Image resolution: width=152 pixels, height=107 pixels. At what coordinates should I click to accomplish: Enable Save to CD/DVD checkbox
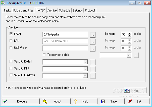pyautogui.click(x=11, y=75)
